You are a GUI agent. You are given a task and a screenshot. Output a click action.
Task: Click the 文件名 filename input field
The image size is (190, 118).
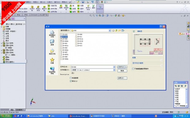(92, 67)
